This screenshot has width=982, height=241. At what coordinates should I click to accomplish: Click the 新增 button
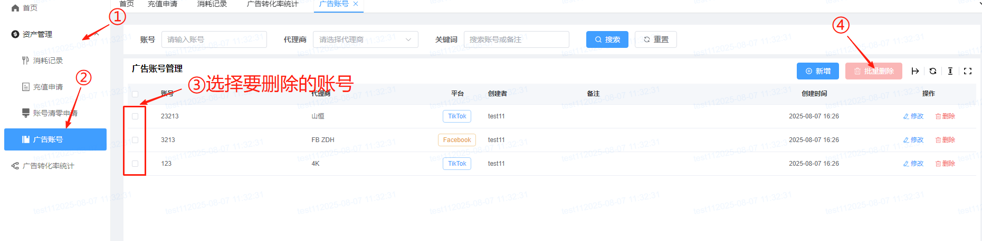pos(817,71)
